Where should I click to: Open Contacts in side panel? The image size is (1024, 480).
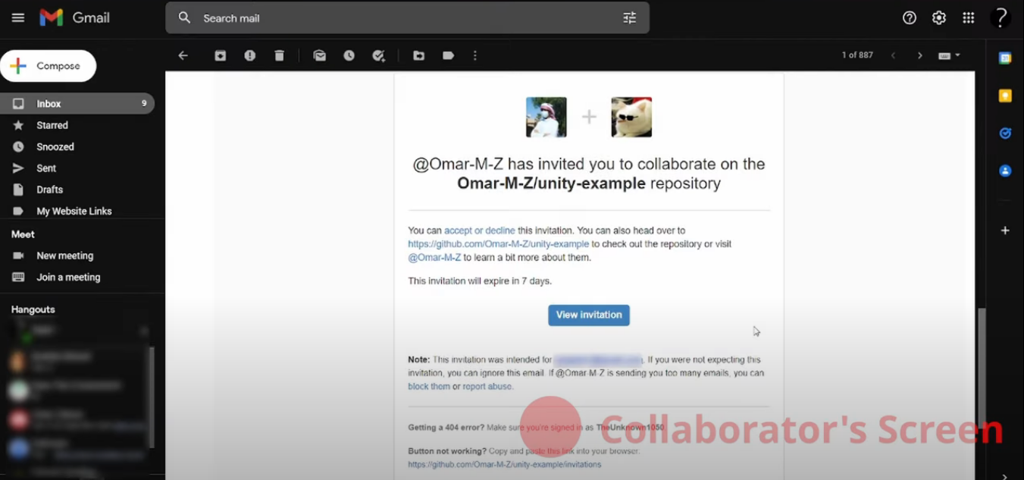(x=1005, y=171)
